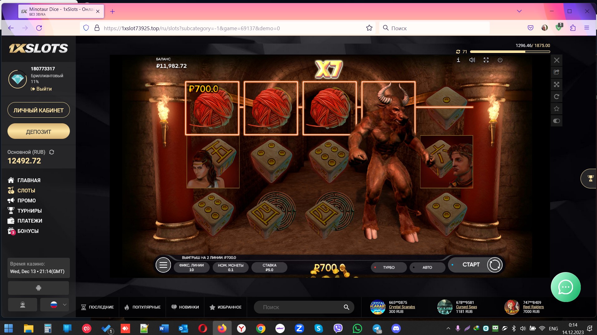Click the Firefox back arrow
The width and height of the screenshot is (597, 335).
coord(11,28)
